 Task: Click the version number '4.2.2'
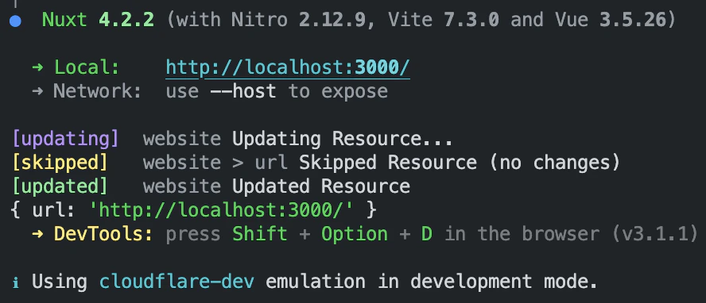click(126, 20)
